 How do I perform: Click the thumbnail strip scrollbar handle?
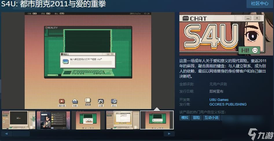tap(21, 134)
